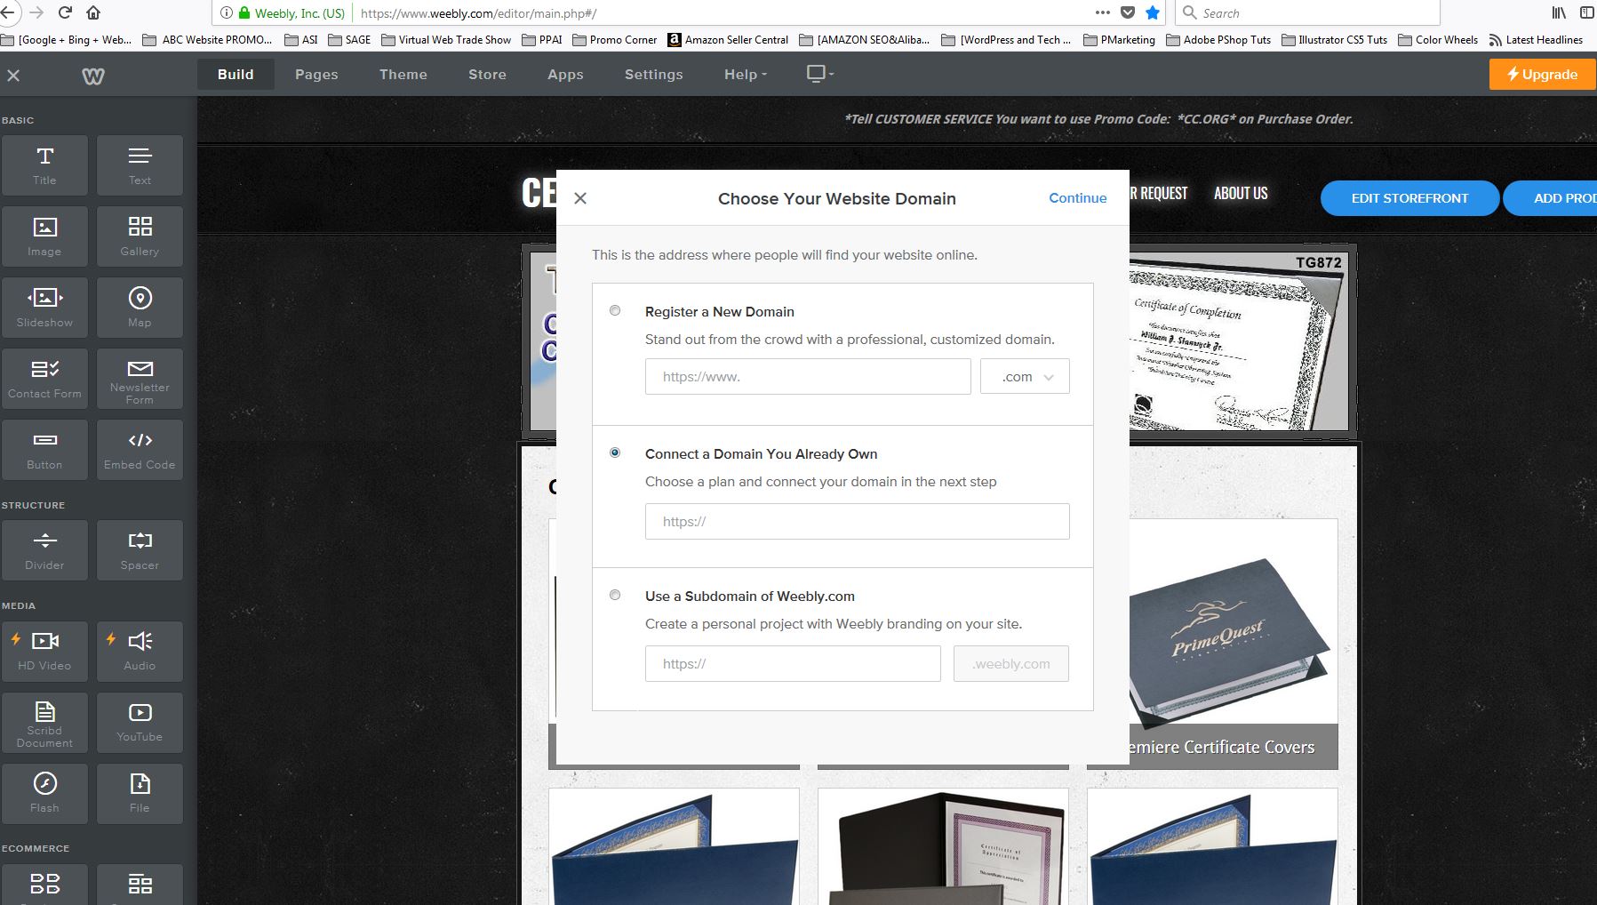
Task: Select the Title element in sidebar
Action: click(x=44, y=165)
